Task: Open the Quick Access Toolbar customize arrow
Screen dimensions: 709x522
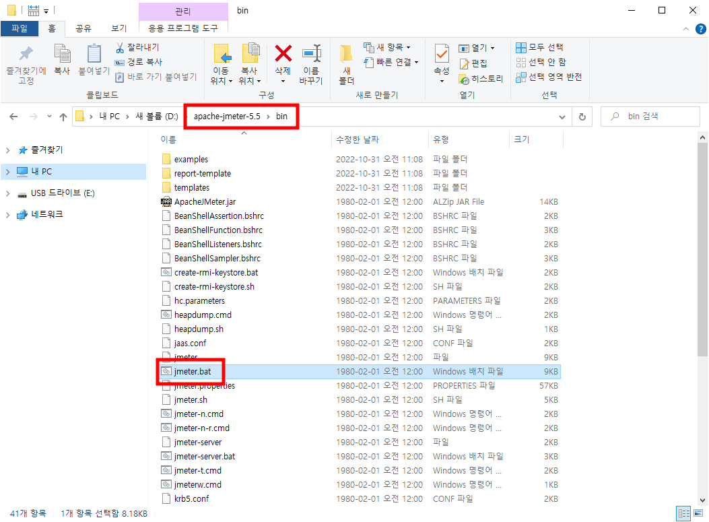Action: [x=46, y=10]
